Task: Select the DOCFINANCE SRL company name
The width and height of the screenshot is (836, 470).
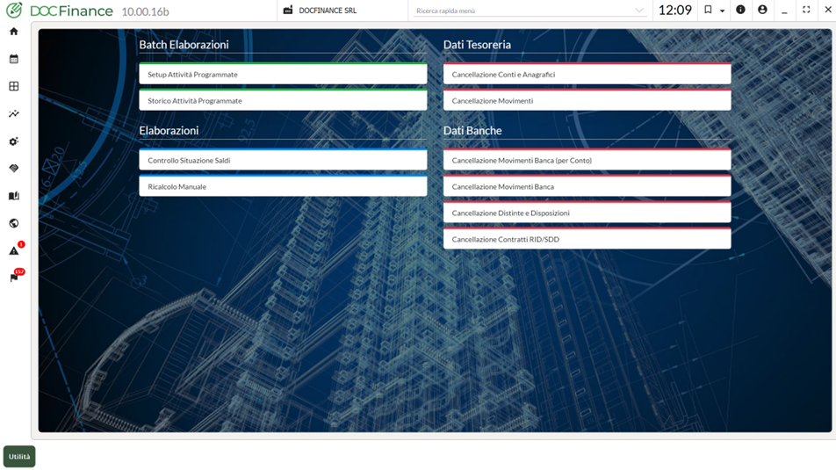Action: pyautogui.click(x=328, y=11)
